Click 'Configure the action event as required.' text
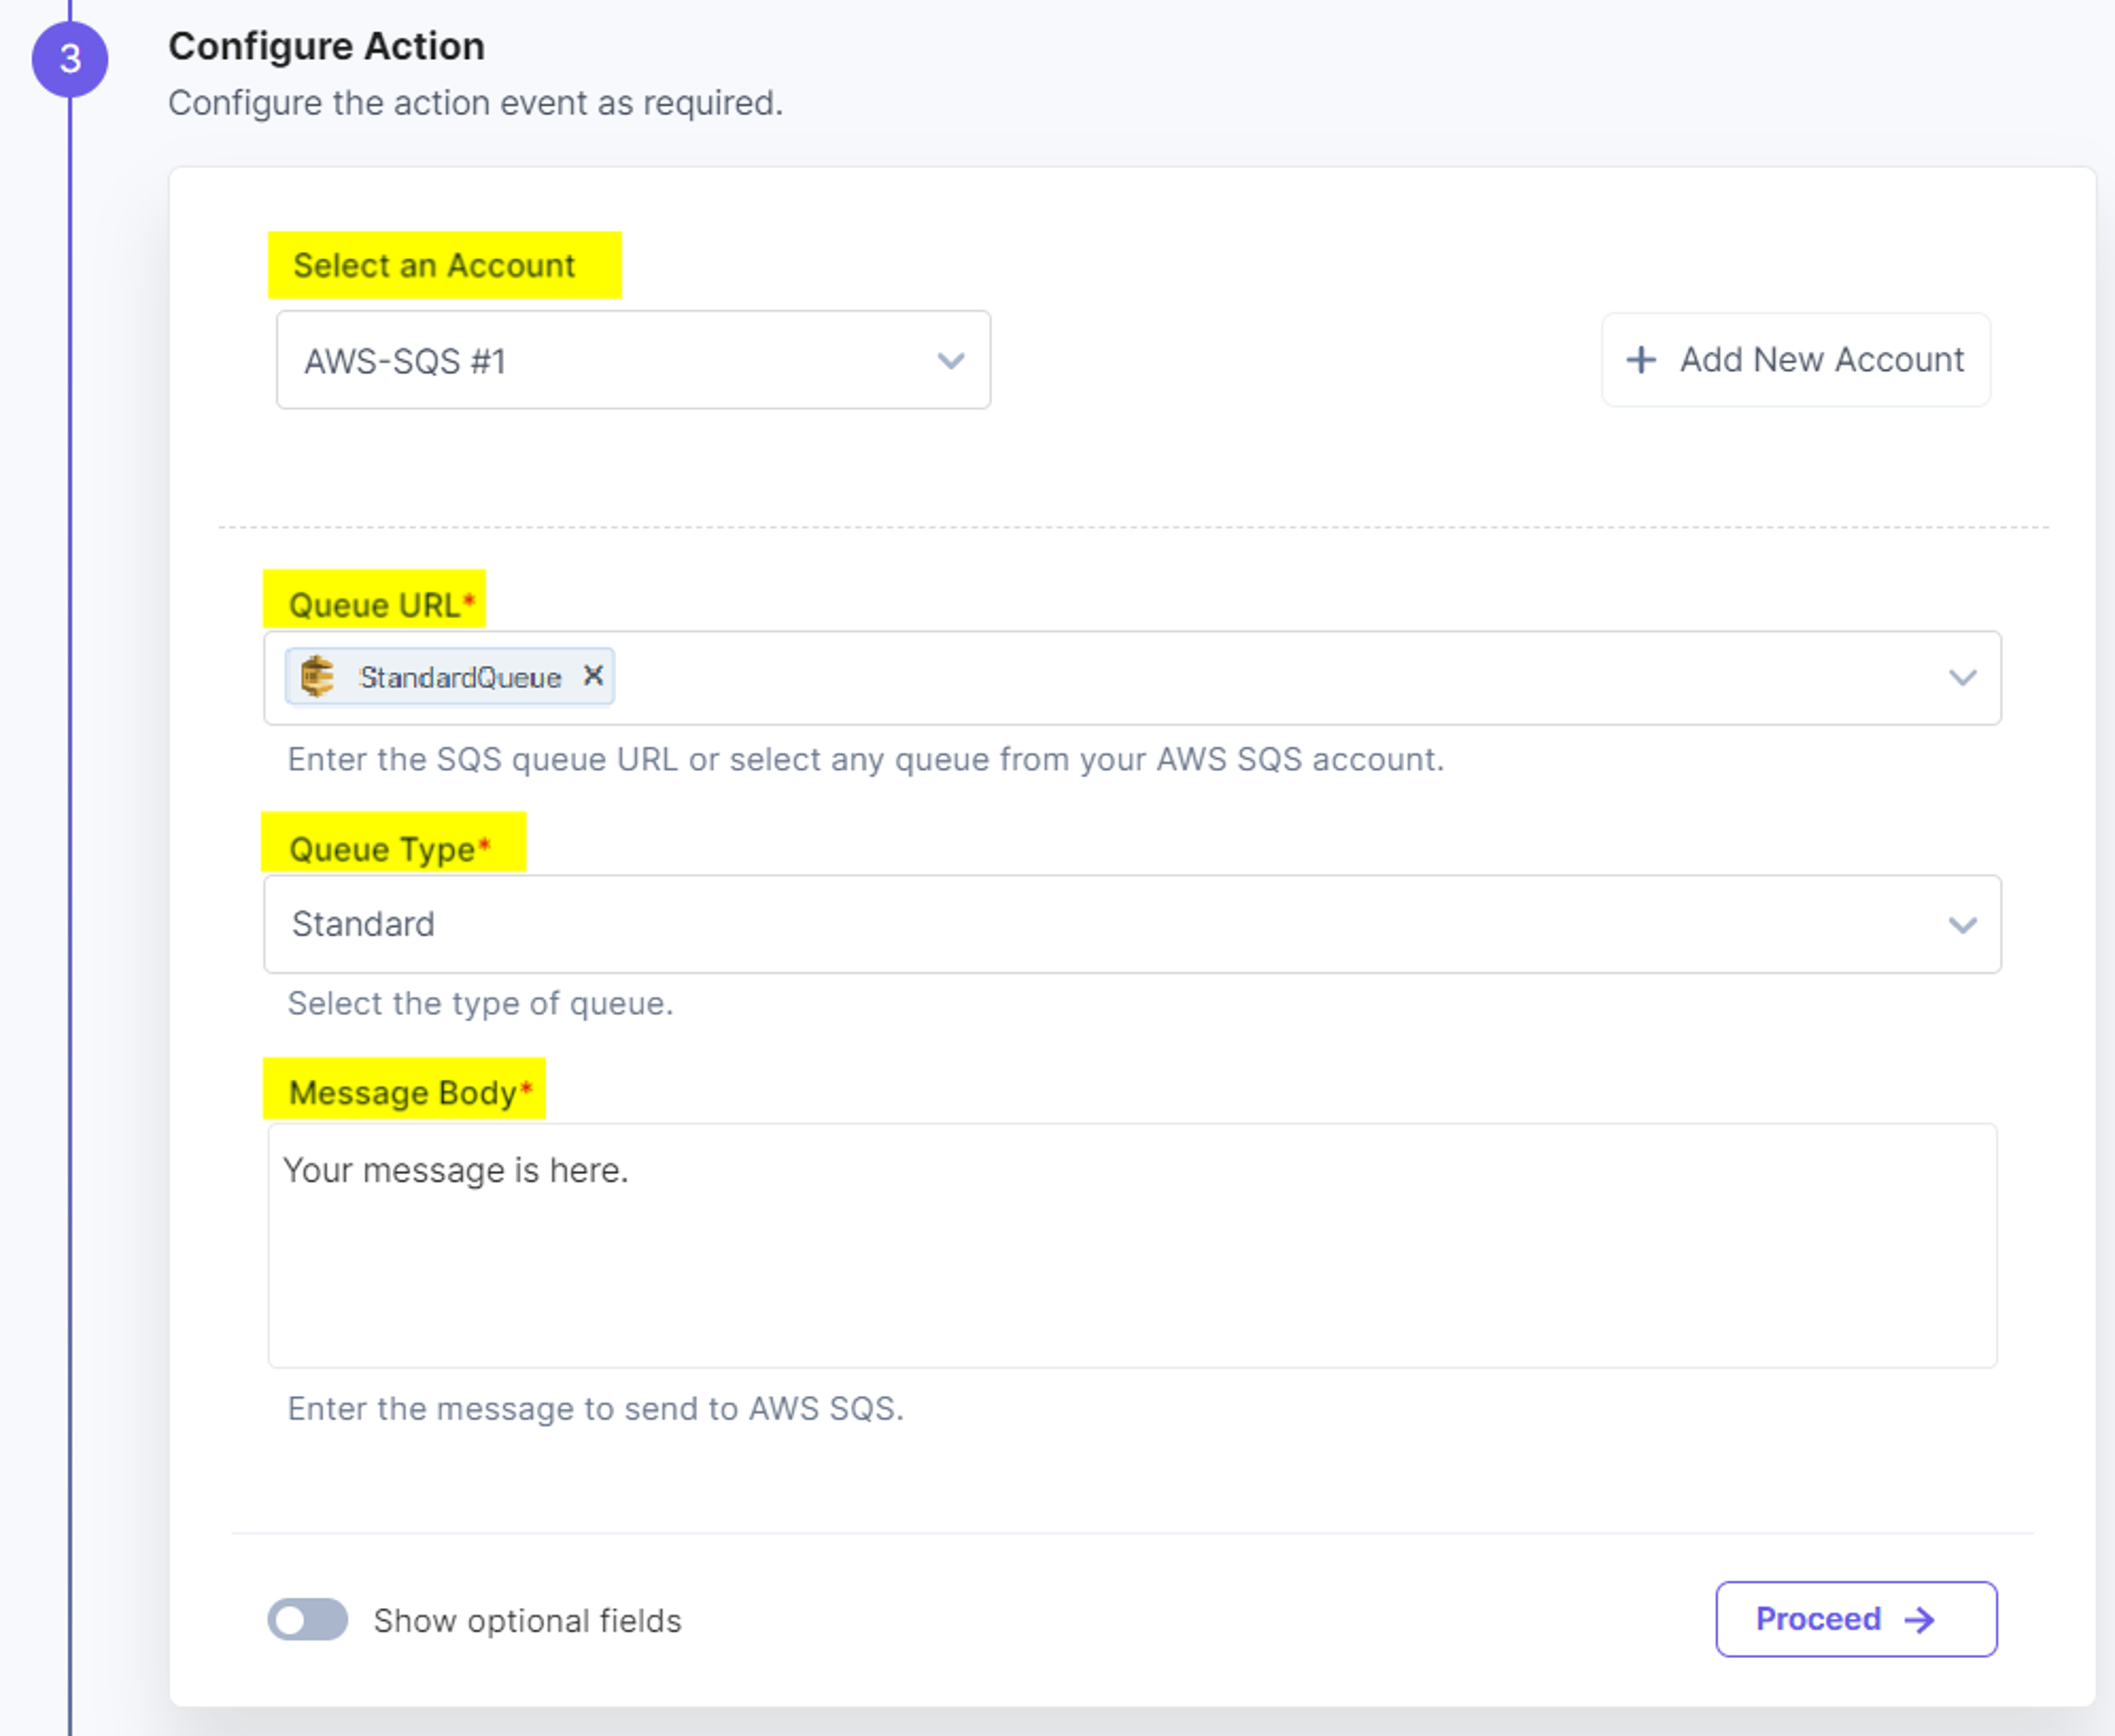The height and width of the screenshot is (1736, 2115). click(x=475, y=103)
